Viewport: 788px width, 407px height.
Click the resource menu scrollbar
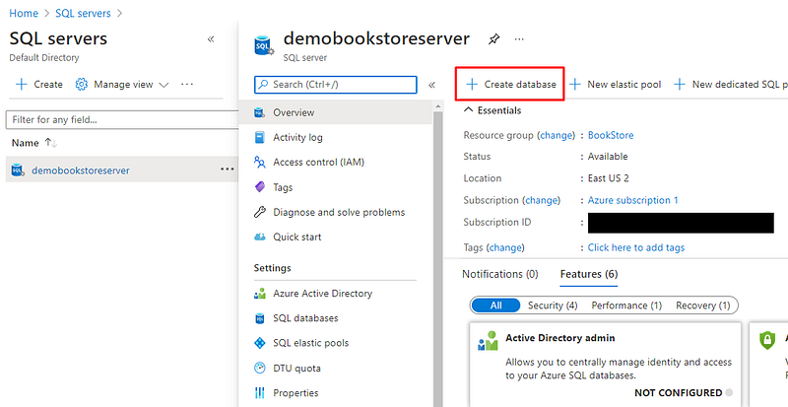click(x=437, y=256)
